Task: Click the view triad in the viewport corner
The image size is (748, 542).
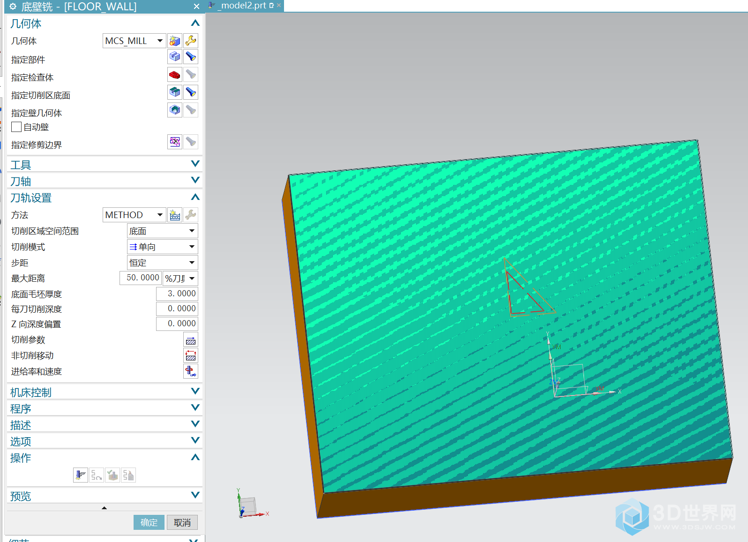Action: pos(251,504)
